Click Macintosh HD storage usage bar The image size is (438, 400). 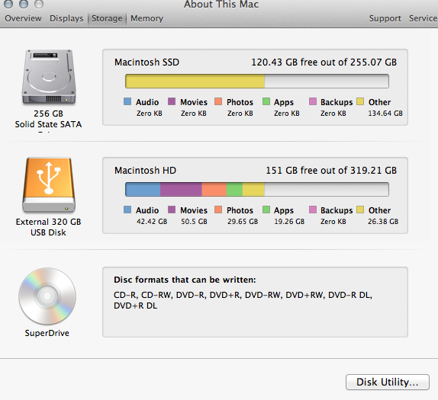257,190
